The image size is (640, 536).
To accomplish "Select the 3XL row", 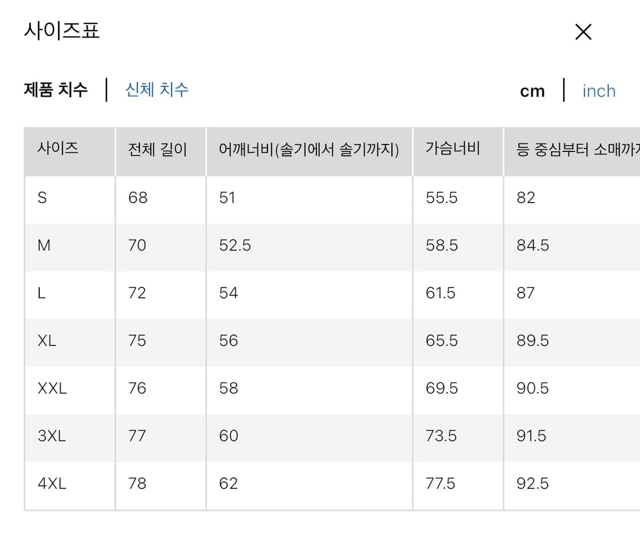I will click(51, 436).
